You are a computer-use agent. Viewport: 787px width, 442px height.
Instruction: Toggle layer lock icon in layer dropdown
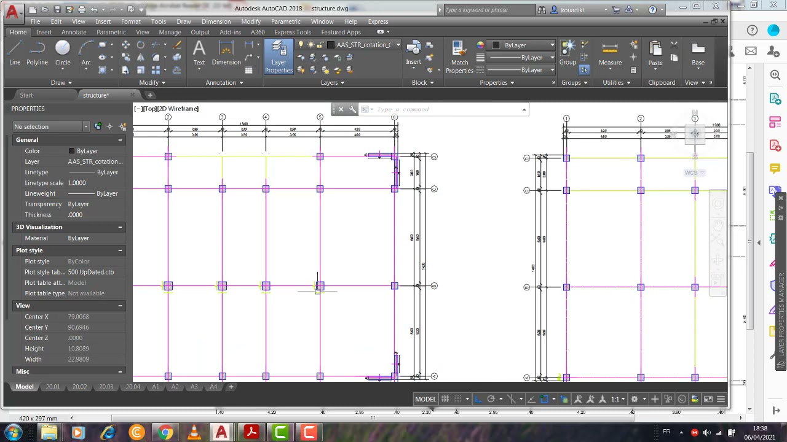pos(321,45)
